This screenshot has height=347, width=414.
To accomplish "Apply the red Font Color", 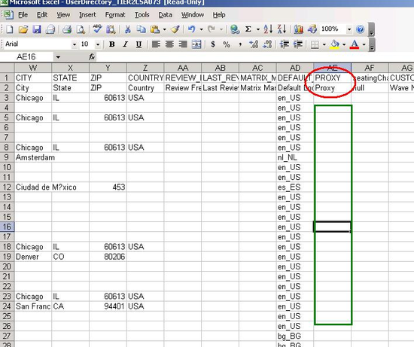I will click(355, 44).
